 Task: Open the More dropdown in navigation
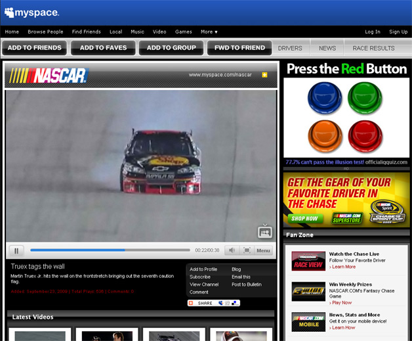click(209, 32)
